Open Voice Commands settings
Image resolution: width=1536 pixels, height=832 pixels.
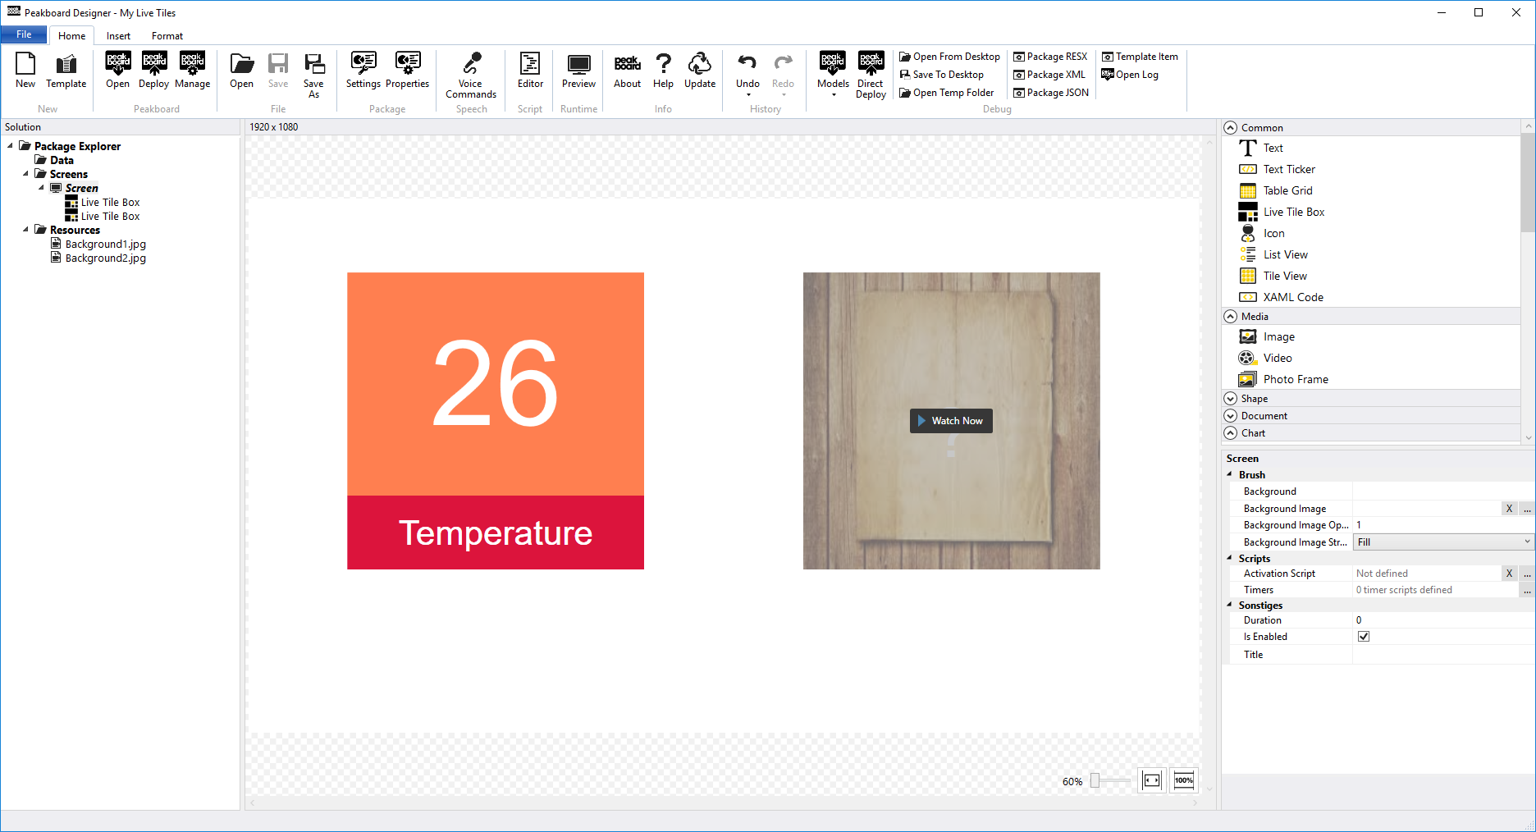[x=470, y=74]
